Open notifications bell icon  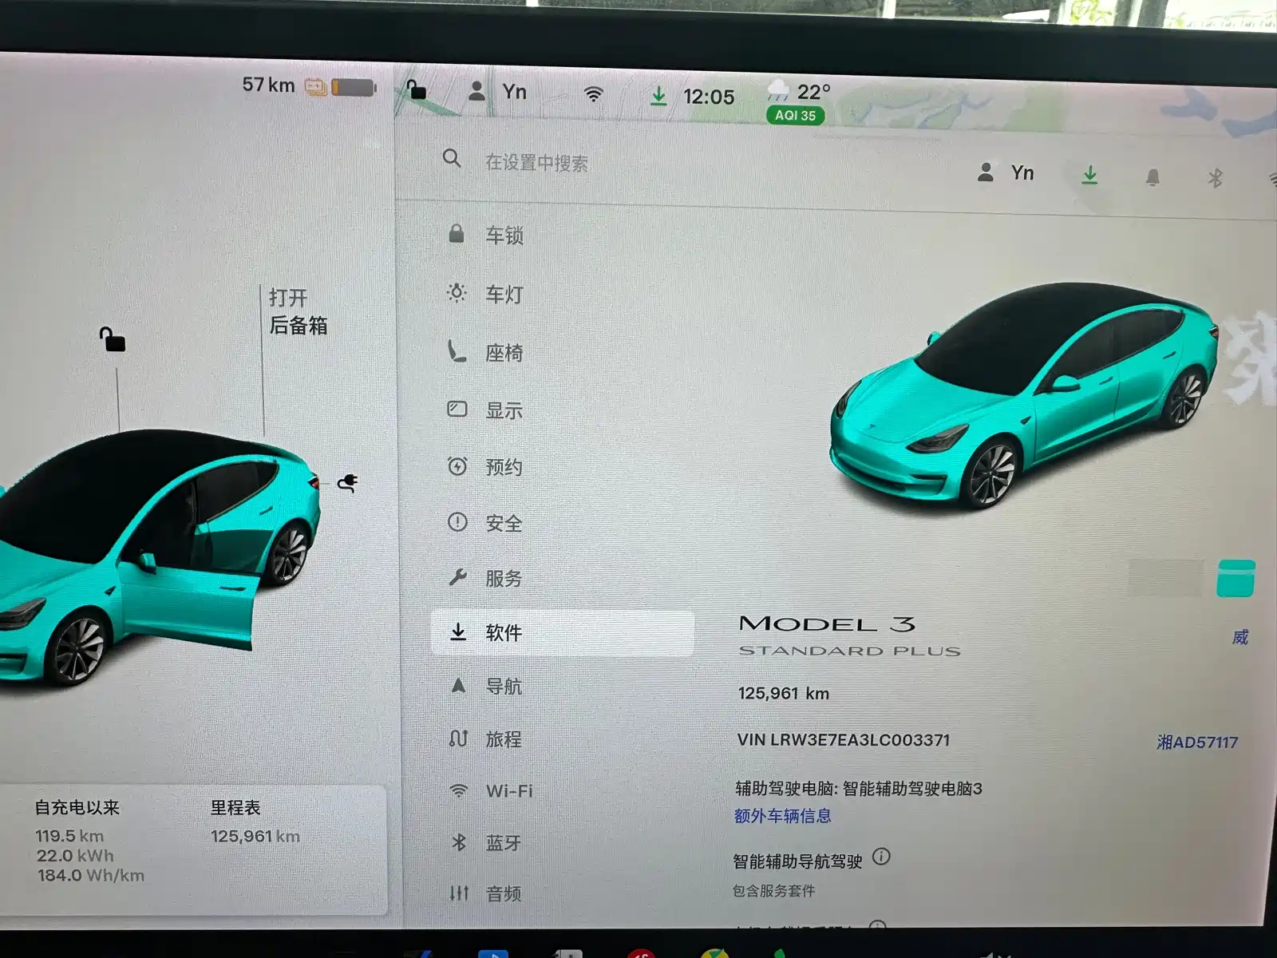pyautogui.click(x=1152, y=177)
